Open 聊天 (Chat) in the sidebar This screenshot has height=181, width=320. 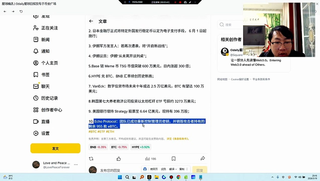(x=42, y=86)
